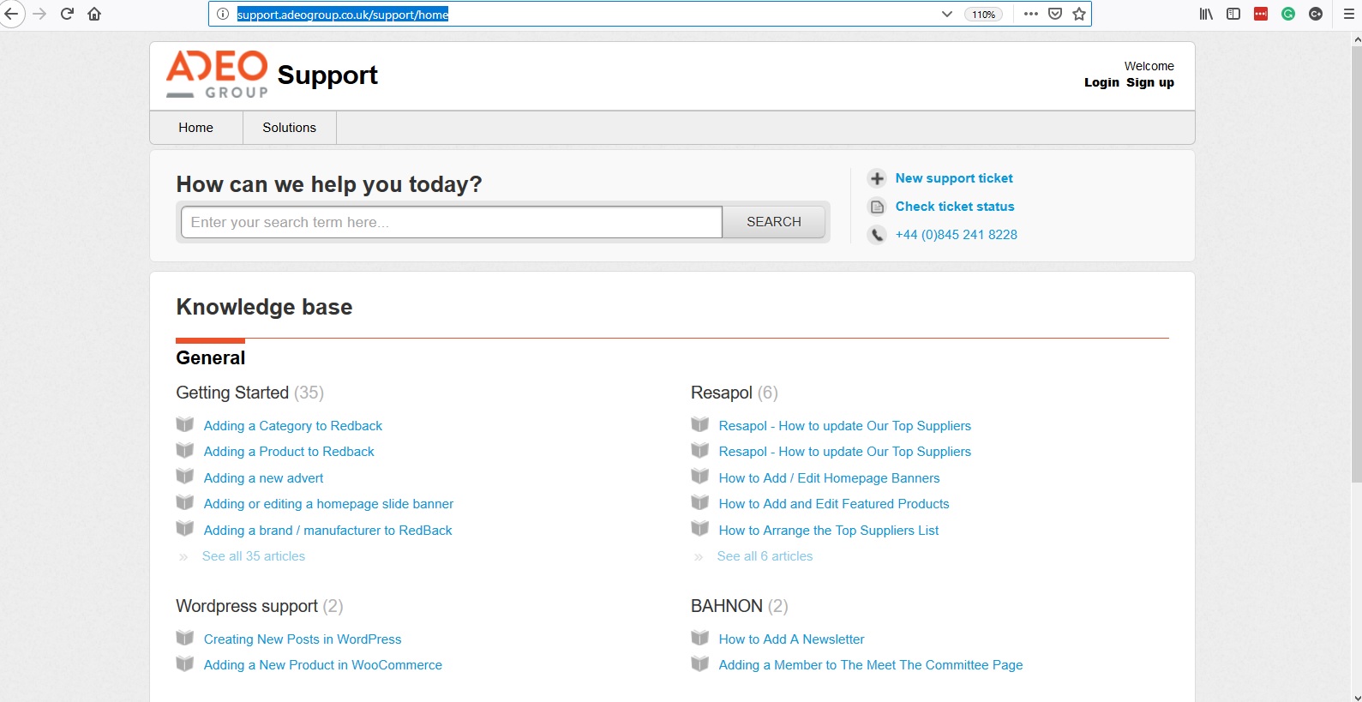Click the Login link
Image resolution: width=1362 pixels, height=702 pixels.
(1101, 82)
